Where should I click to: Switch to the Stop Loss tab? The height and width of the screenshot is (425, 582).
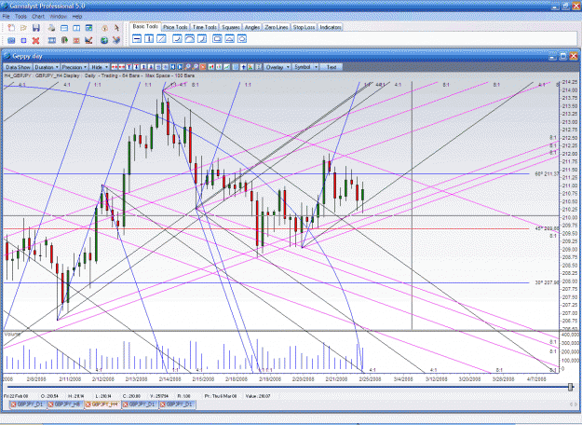[304, 27]
